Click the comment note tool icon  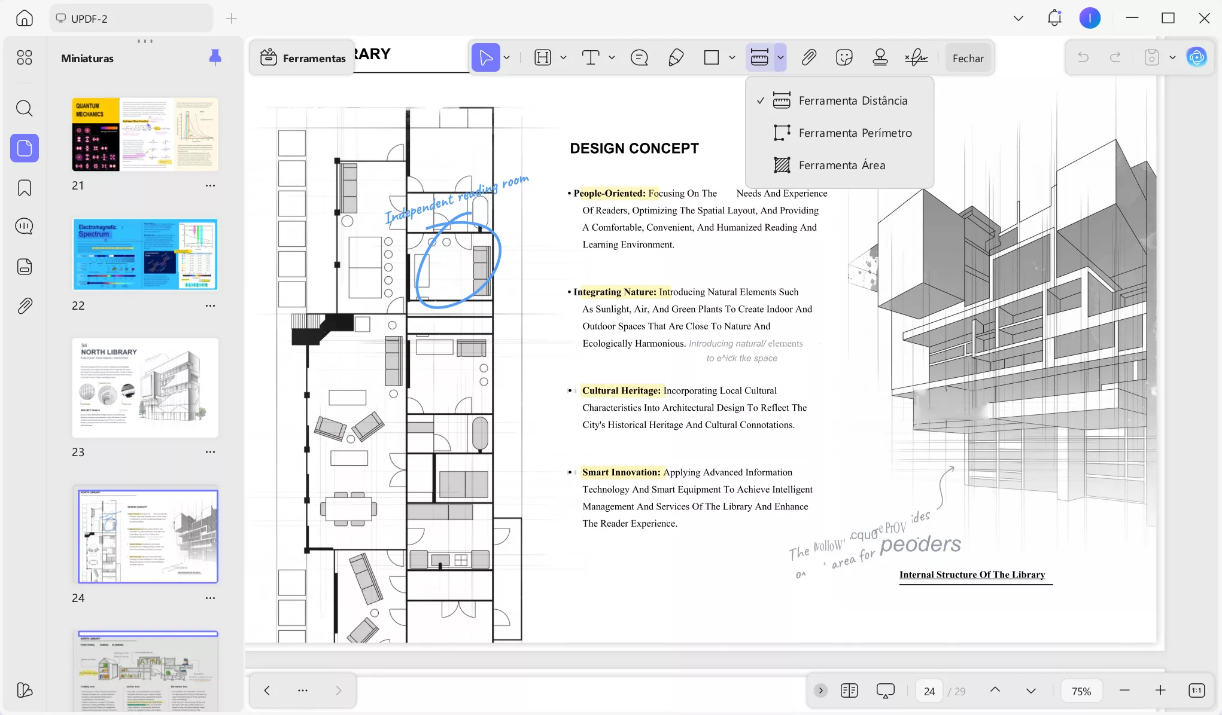click(x=639, y=57)
